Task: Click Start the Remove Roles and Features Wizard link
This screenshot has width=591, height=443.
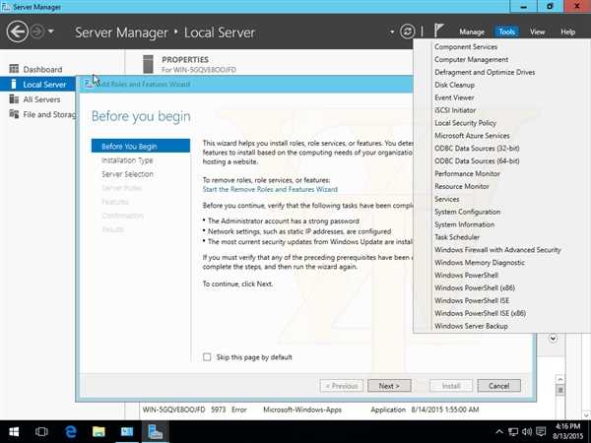Action: pos(270,189)
